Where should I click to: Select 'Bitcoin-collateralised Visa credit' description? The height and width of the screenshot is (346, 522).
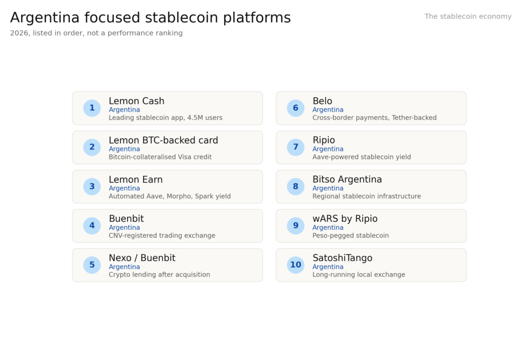coord(160,157)
